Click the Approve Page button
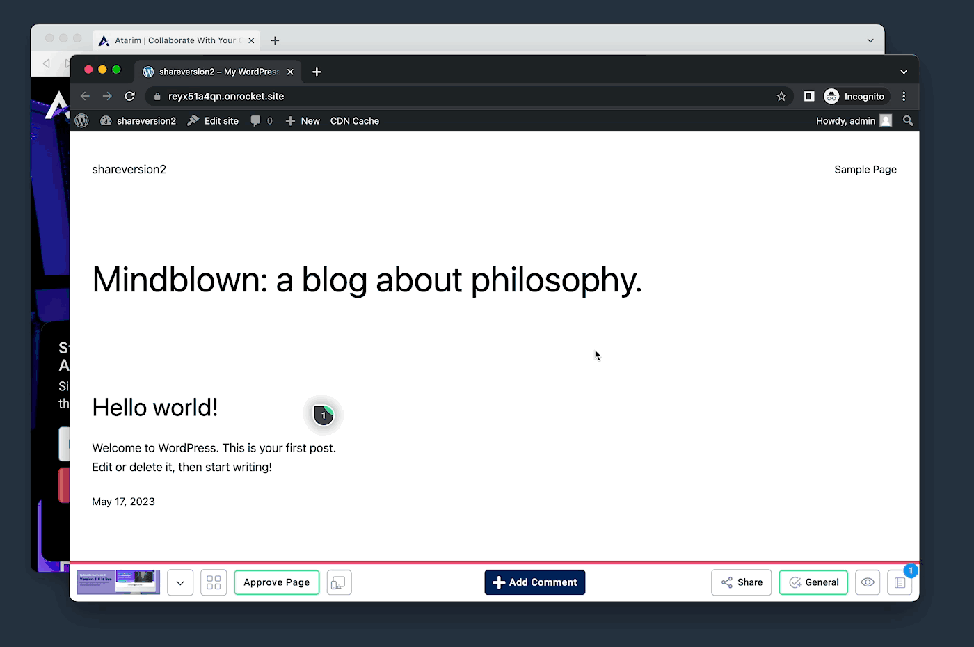The height and width of the screenshot is (647, 974). (277, 582)
